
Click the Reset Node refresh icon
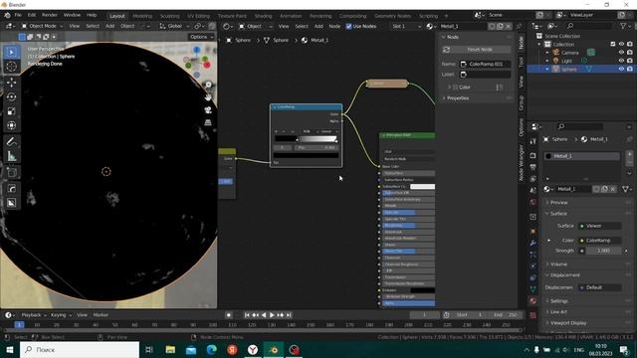pyautogui.click(x=446, y=50)
